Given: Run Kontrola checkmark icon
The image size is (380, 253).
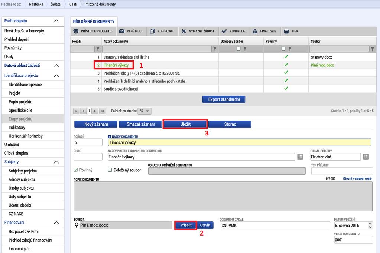Looking at the screenshot, I should click(224, 31).
